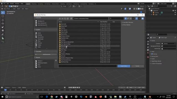Image resolution: width=177 pixels, height=99 pixels.
Task: Select the Rotate tool in viewport toolbar
Action: (3, 23)
